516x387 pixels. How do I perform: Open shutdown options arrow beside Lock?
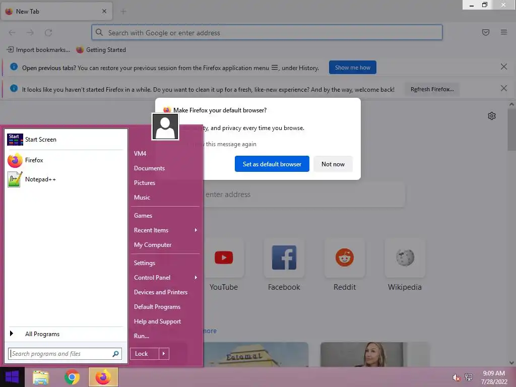pyautogui.click(x=164, y=354)
